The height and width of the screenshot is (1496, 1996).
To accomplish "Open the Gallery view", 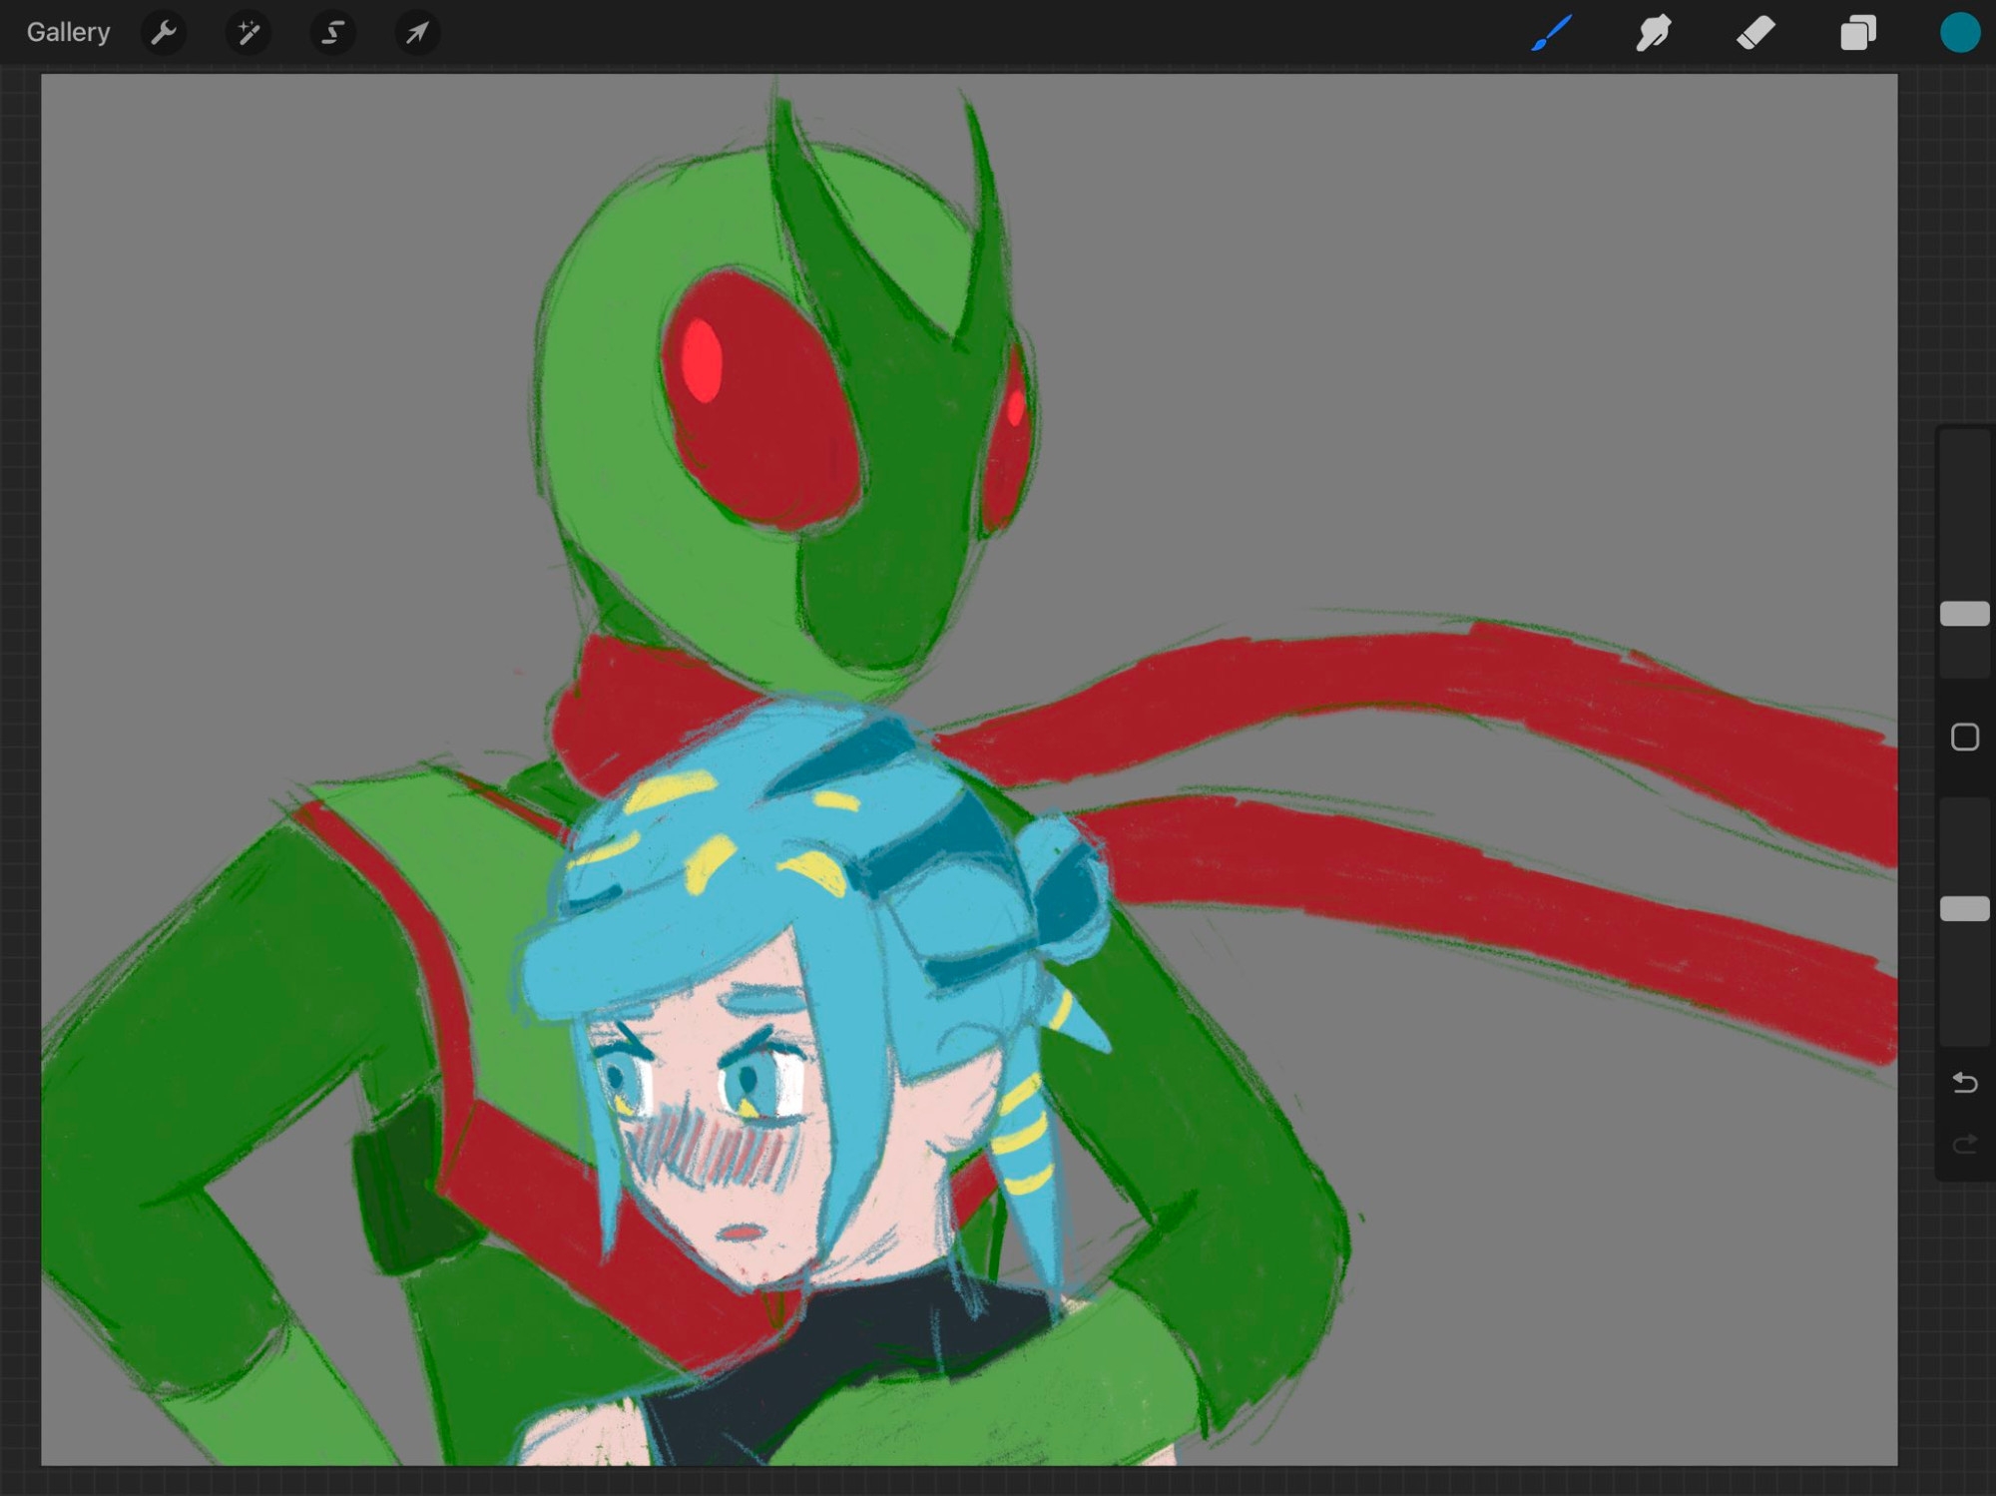I will coord(68,33).
